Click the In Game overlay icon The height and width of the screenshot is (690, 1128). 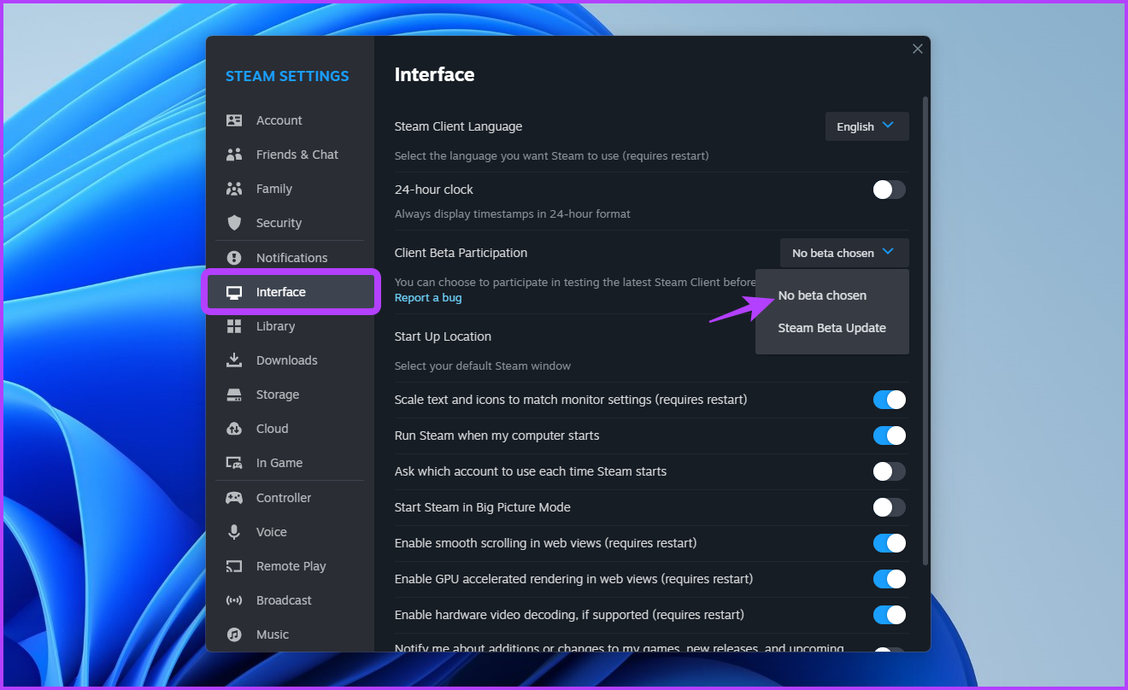pos(234,463)
